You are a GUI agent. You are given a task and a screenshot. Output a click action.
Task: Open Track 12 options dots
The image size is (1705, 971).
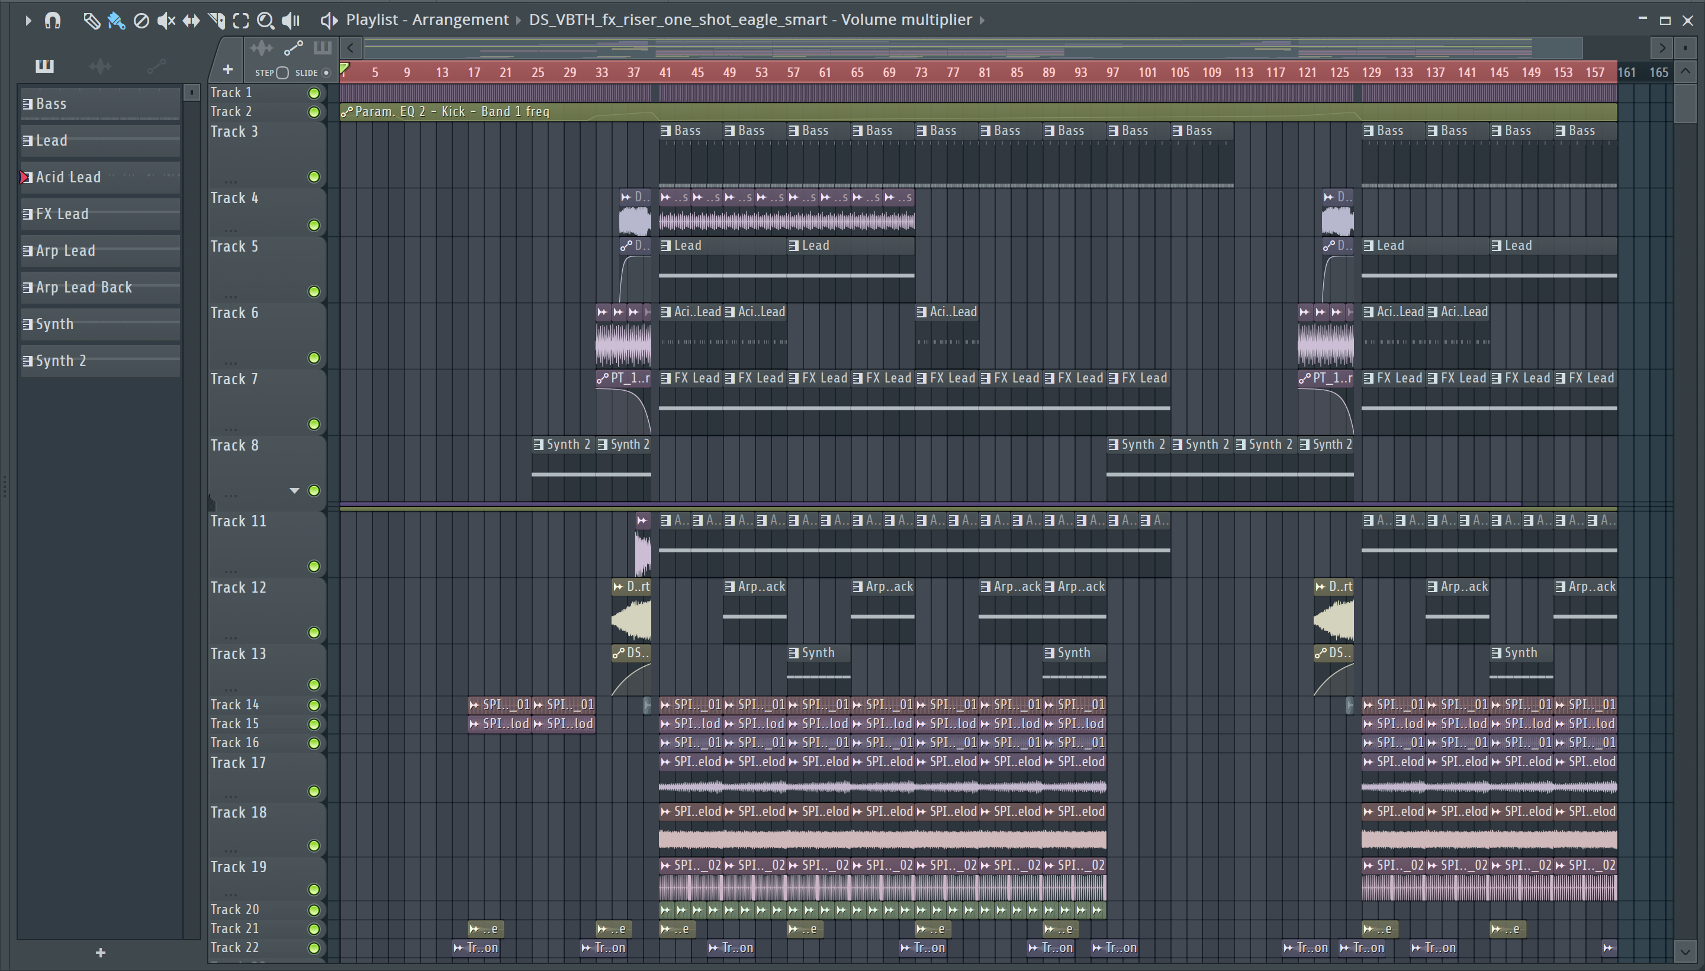point(231,637)
